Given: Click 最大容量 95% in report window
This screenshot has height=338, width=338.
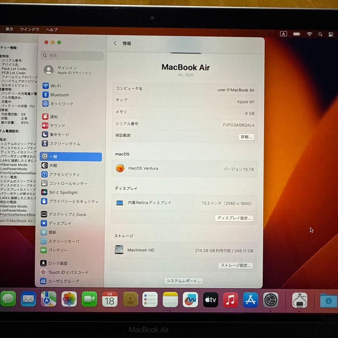Looking at the screenshot, I should 15,123.
